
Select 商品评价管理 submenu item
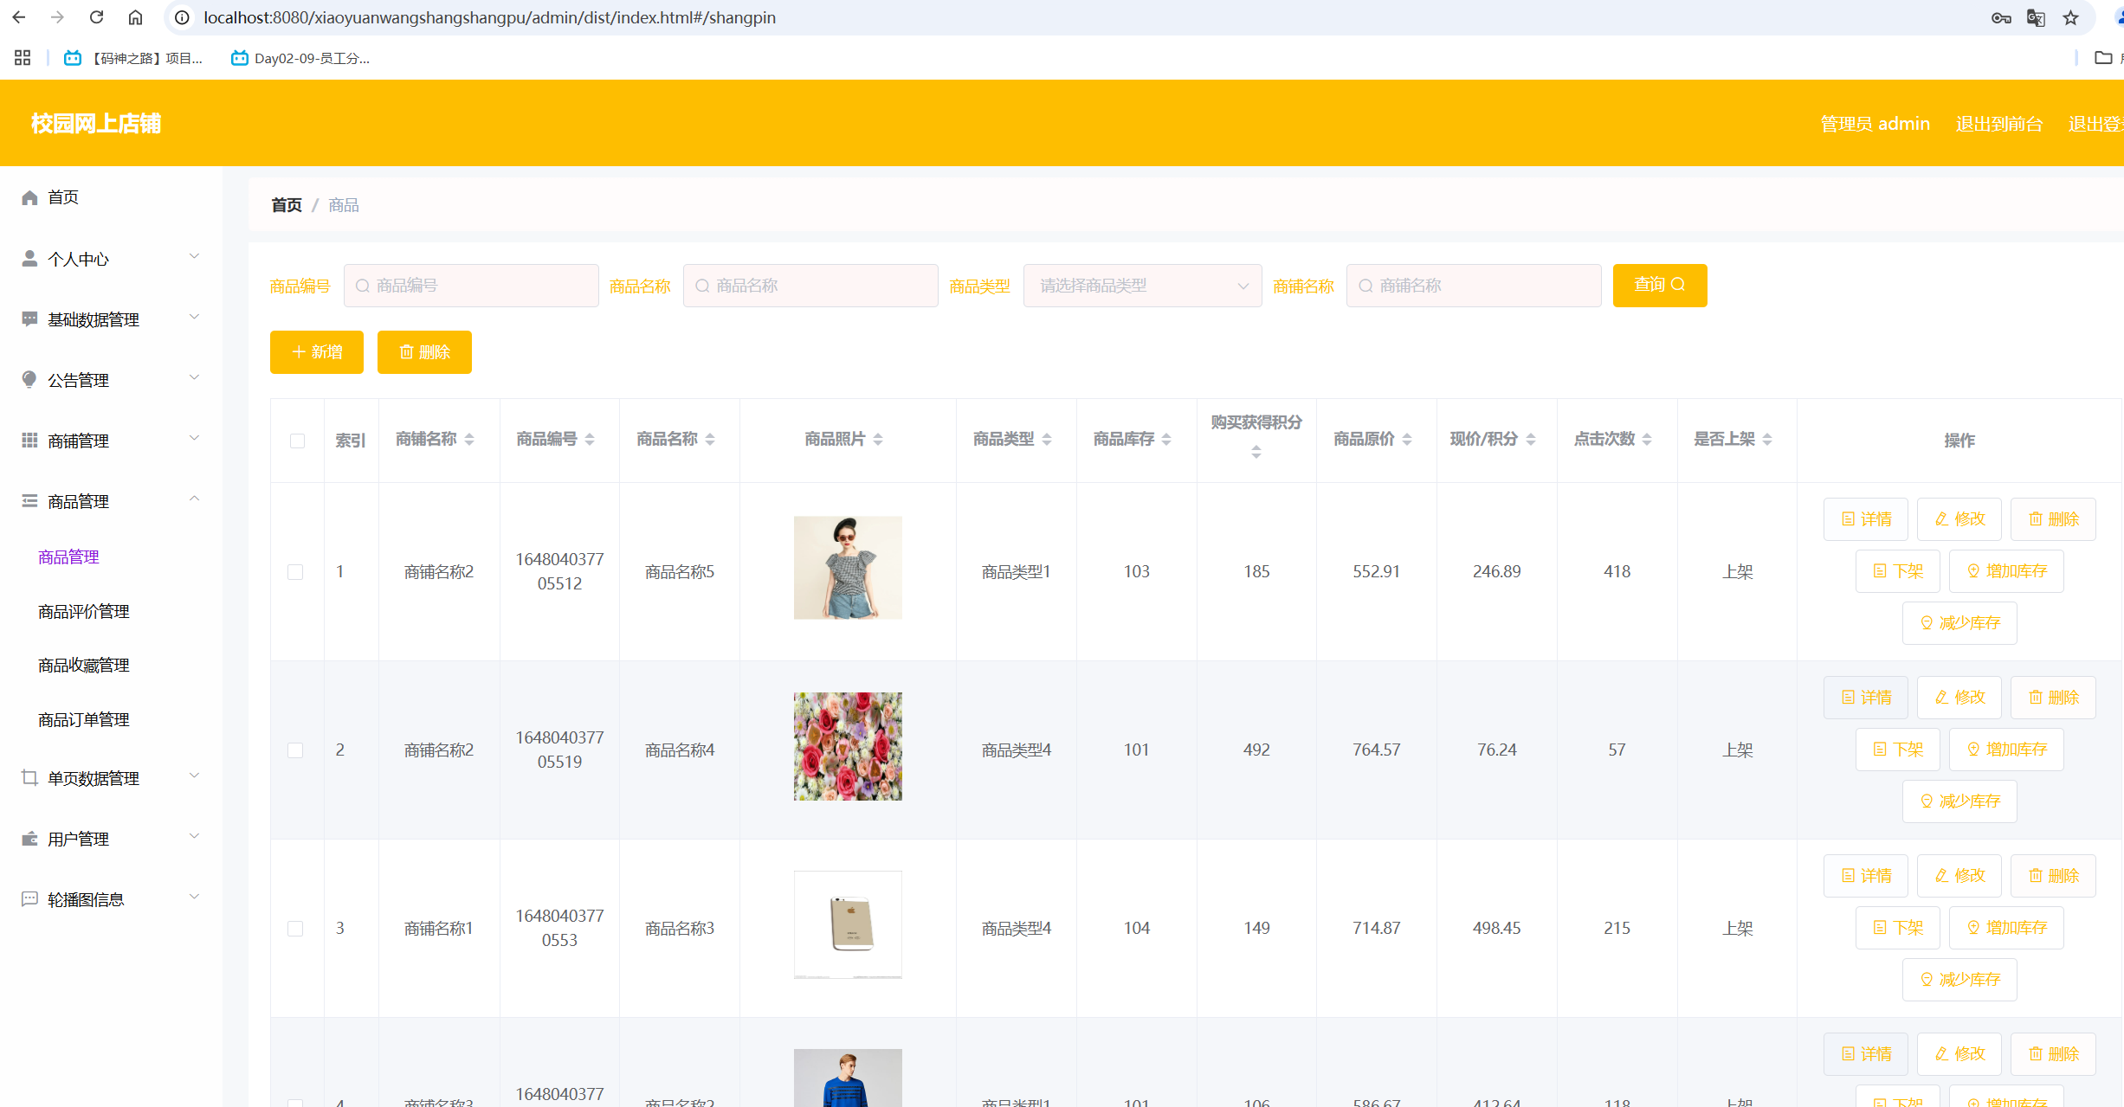pos(84,611)
